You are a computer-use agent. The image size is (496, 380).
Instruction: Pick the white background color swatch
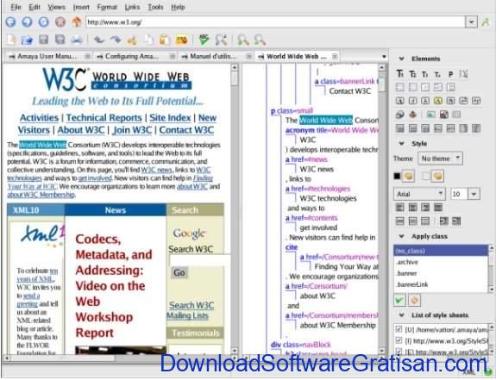click(426, 176)
